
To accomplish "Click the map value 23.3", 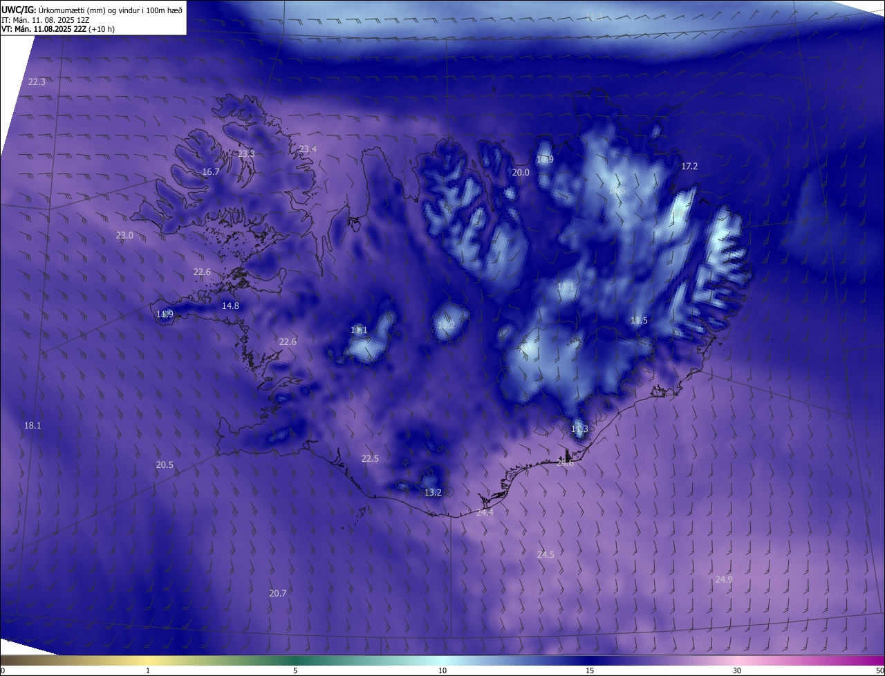I will point(246,153).
